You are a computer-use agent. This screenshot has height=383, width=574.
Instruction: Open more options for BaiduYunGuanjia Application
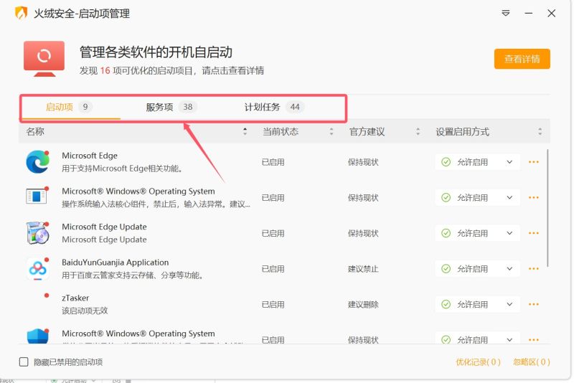(533, 269)
